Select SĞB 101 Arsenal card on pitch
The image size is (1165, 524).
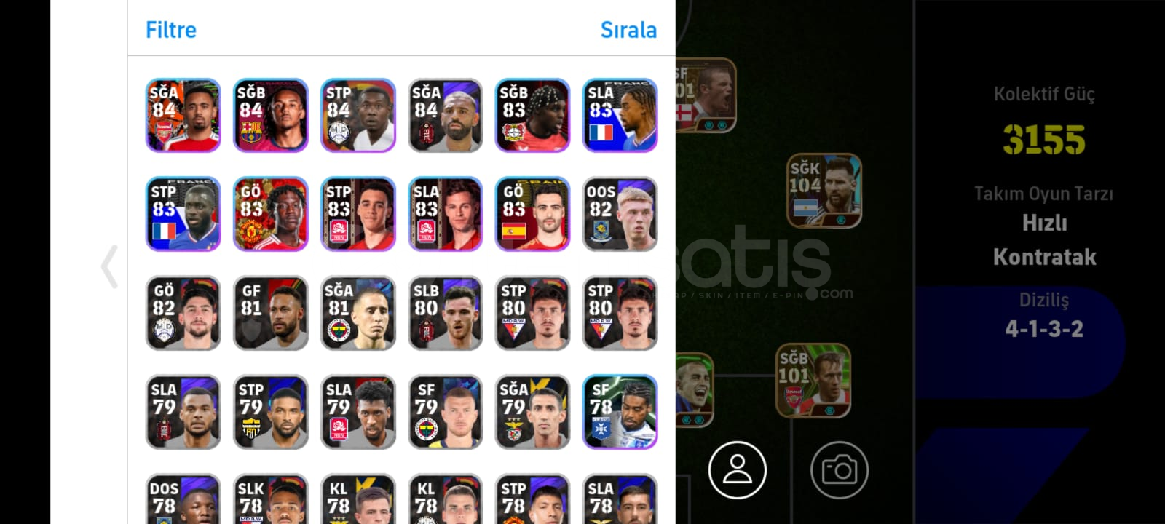click(x=813, y=381)
